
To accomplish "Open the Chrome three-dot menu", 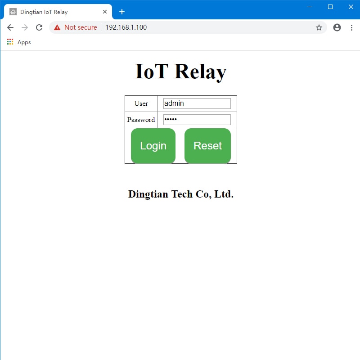I will tap(351, 27).
